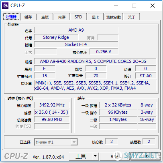Click the empty 额定 FSB field
163x163 pixels.
click(52, 127)
